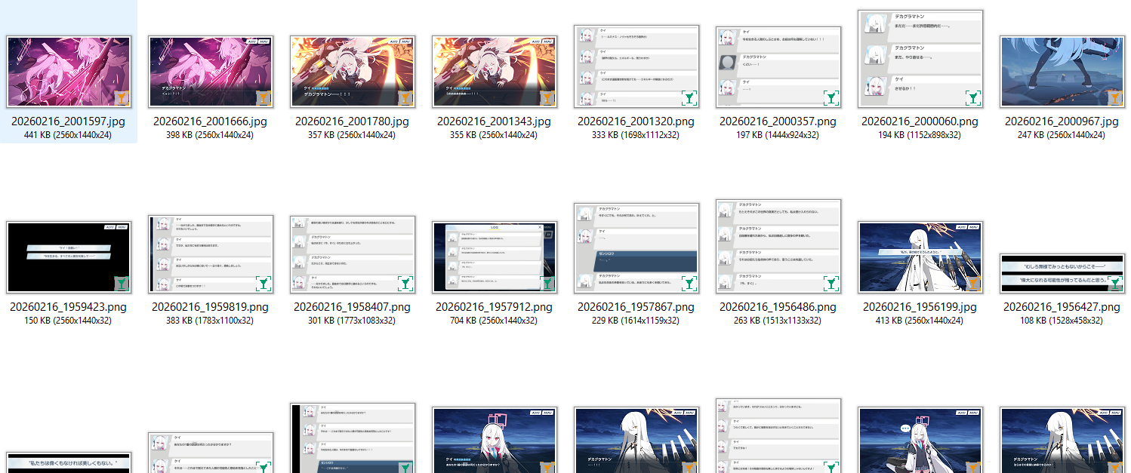Select the thumbnail of 20260216_1959423.png
This screenshot has width=1131, height=473.
pyautogui.click(x=69, y=257)
